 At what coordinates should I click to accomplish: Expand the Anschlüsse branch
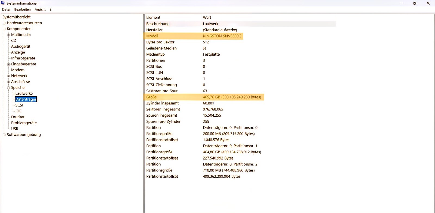coord(8,82)
